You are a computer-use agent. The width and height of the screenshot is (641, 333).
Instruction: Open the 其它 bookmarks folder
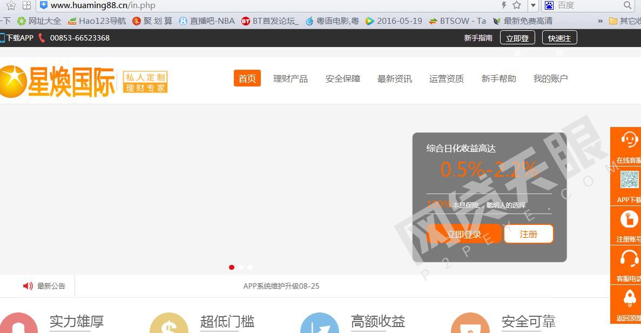pos(625,21)
